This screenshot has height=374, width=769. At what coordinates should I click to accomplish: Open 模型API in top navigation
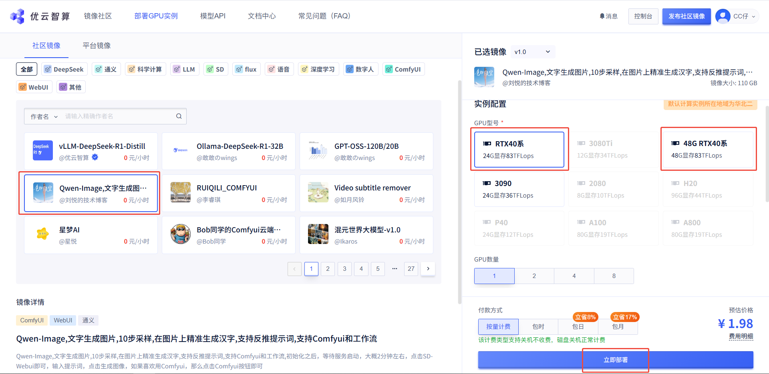(213, 16)
